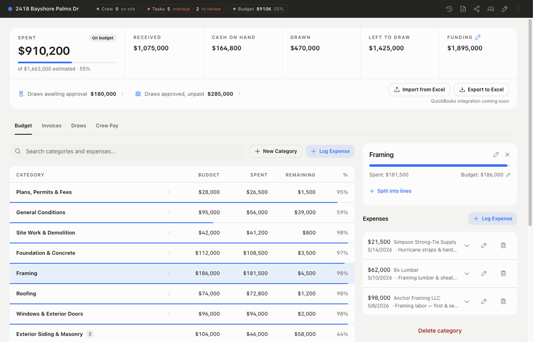Open the Tasks overdue pill

point(184,9)
